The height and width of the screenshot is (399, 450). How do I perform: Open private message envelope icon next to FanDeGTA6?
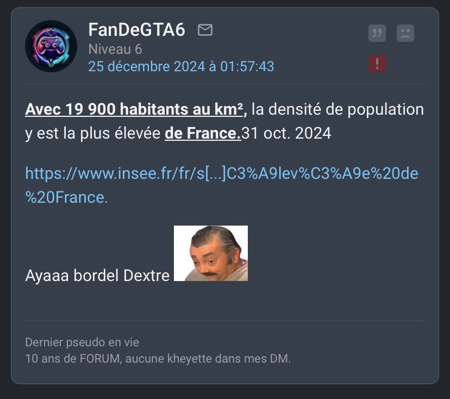pyautogui.click(x=205, y=30)
